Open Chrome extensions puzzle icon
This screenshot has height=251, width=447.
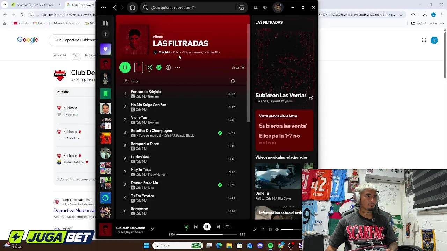(413, 15)
